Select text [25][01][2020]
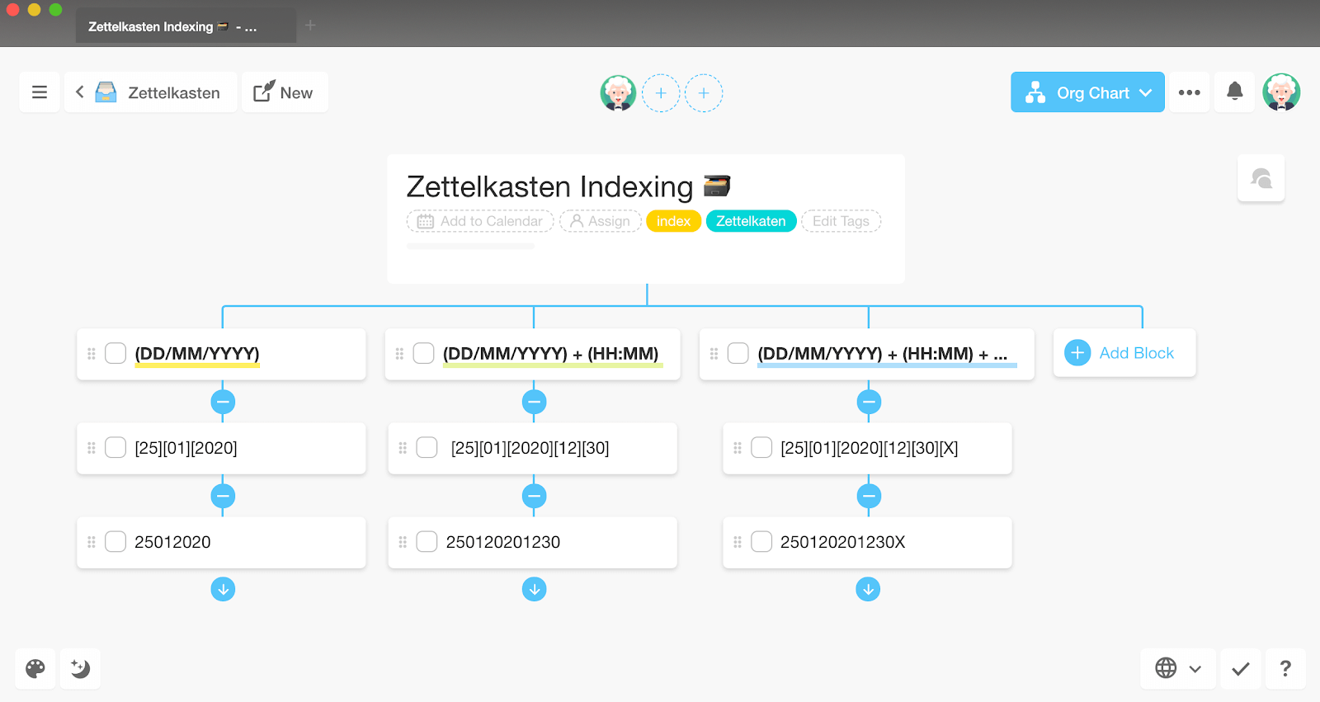This screenshot has width=1320, height=702. point(186,448)
